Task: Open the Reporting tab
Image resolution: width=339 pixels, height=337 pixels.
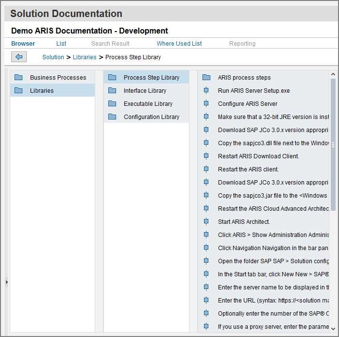Action: [x=242, y=43]
